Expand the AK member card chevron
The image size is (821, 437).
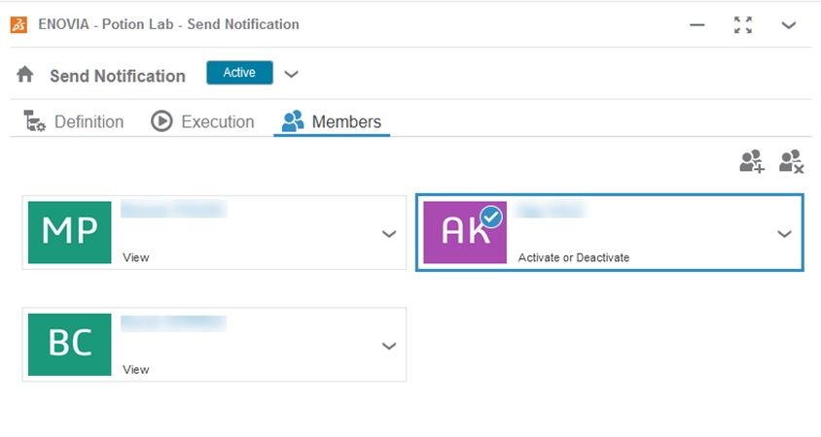[x=785, y=234]
